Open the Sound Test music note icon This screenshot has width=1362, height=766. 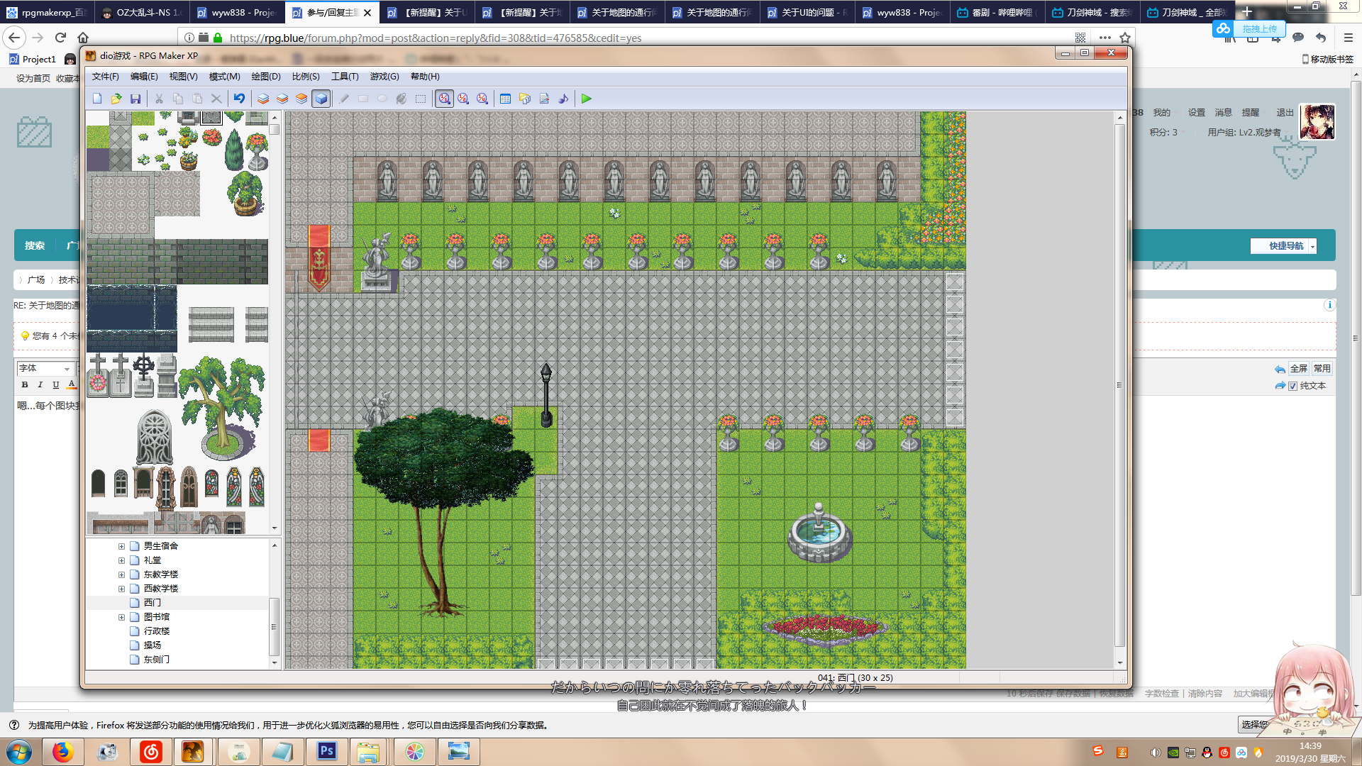pyautogui.click(x=563, y=99)
